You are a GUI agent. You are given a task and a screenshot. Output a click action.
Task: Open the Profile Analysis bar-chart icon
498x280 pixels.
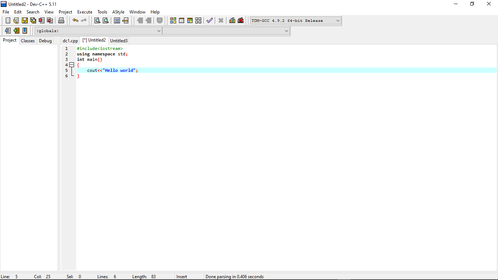[232, 20]
